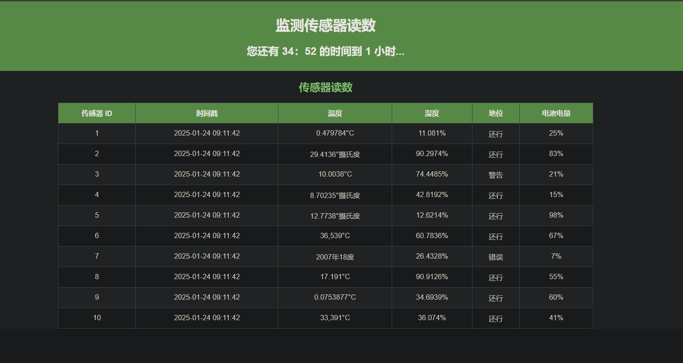Click temperature 29.4136°摄氏度 cell

click(335, 154)
